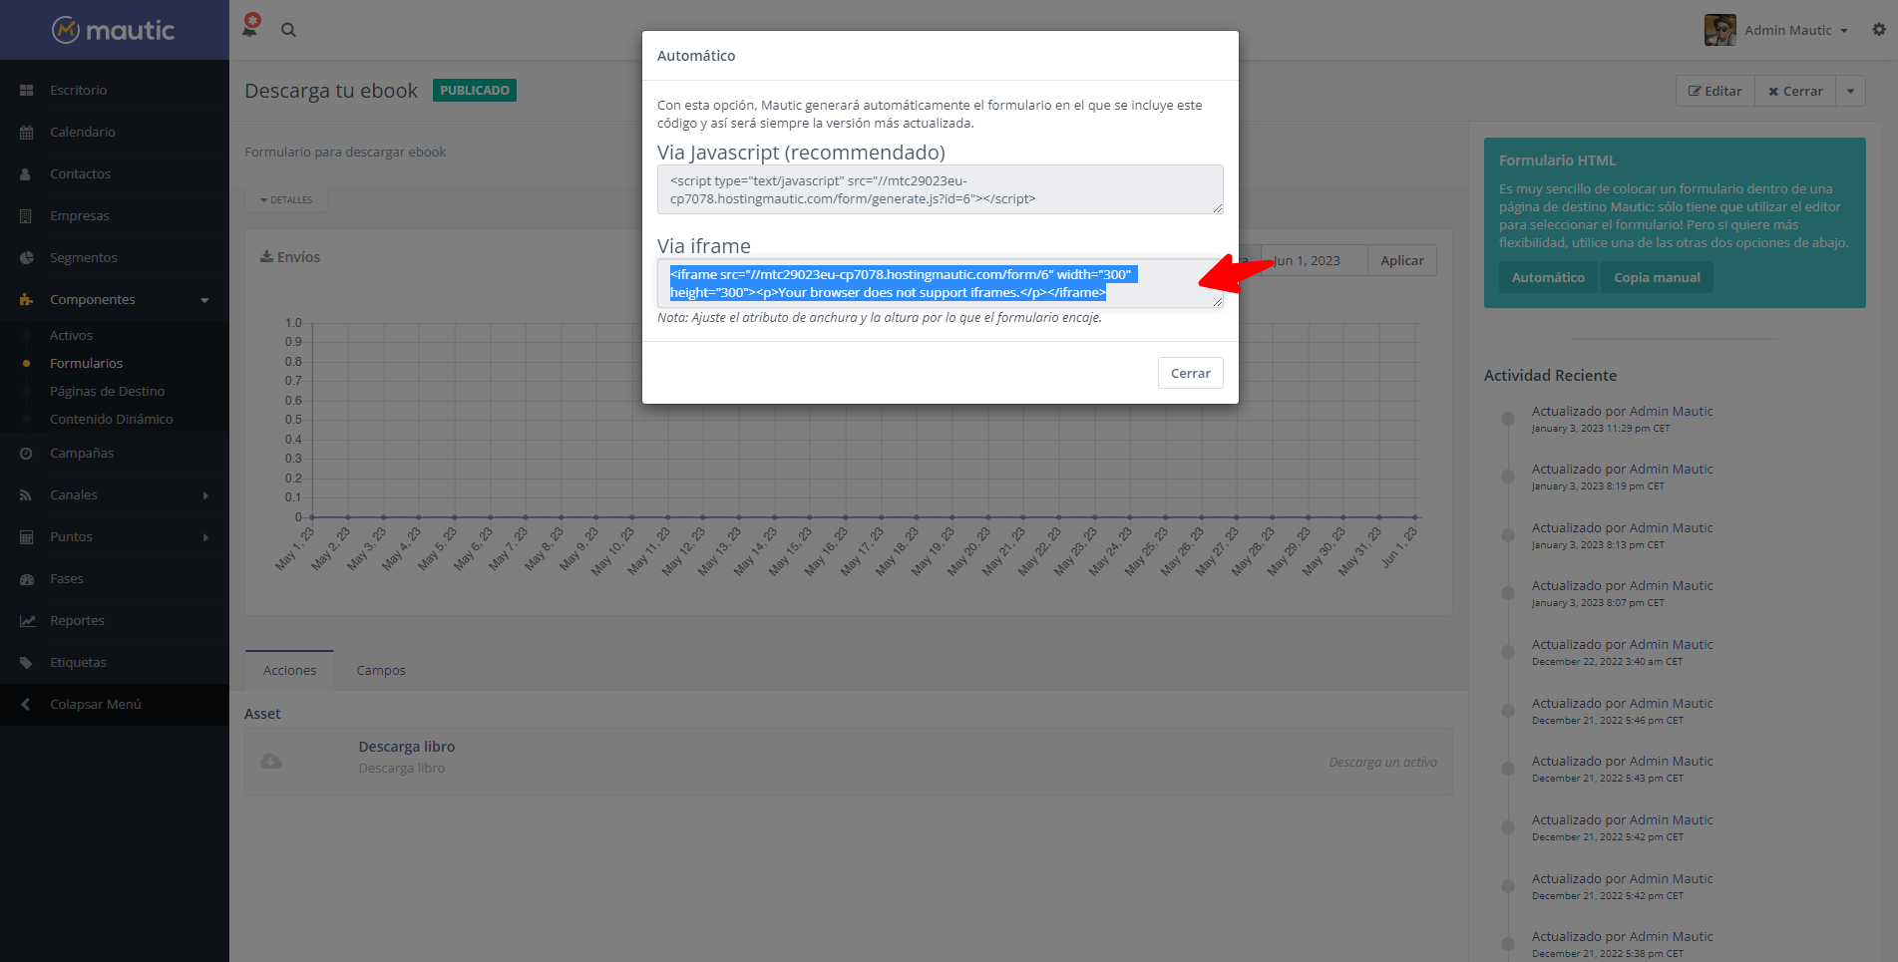Click the top-right Cerrar form button
The width and height of the screenshot is (1898, 962).
(1795, 91)
